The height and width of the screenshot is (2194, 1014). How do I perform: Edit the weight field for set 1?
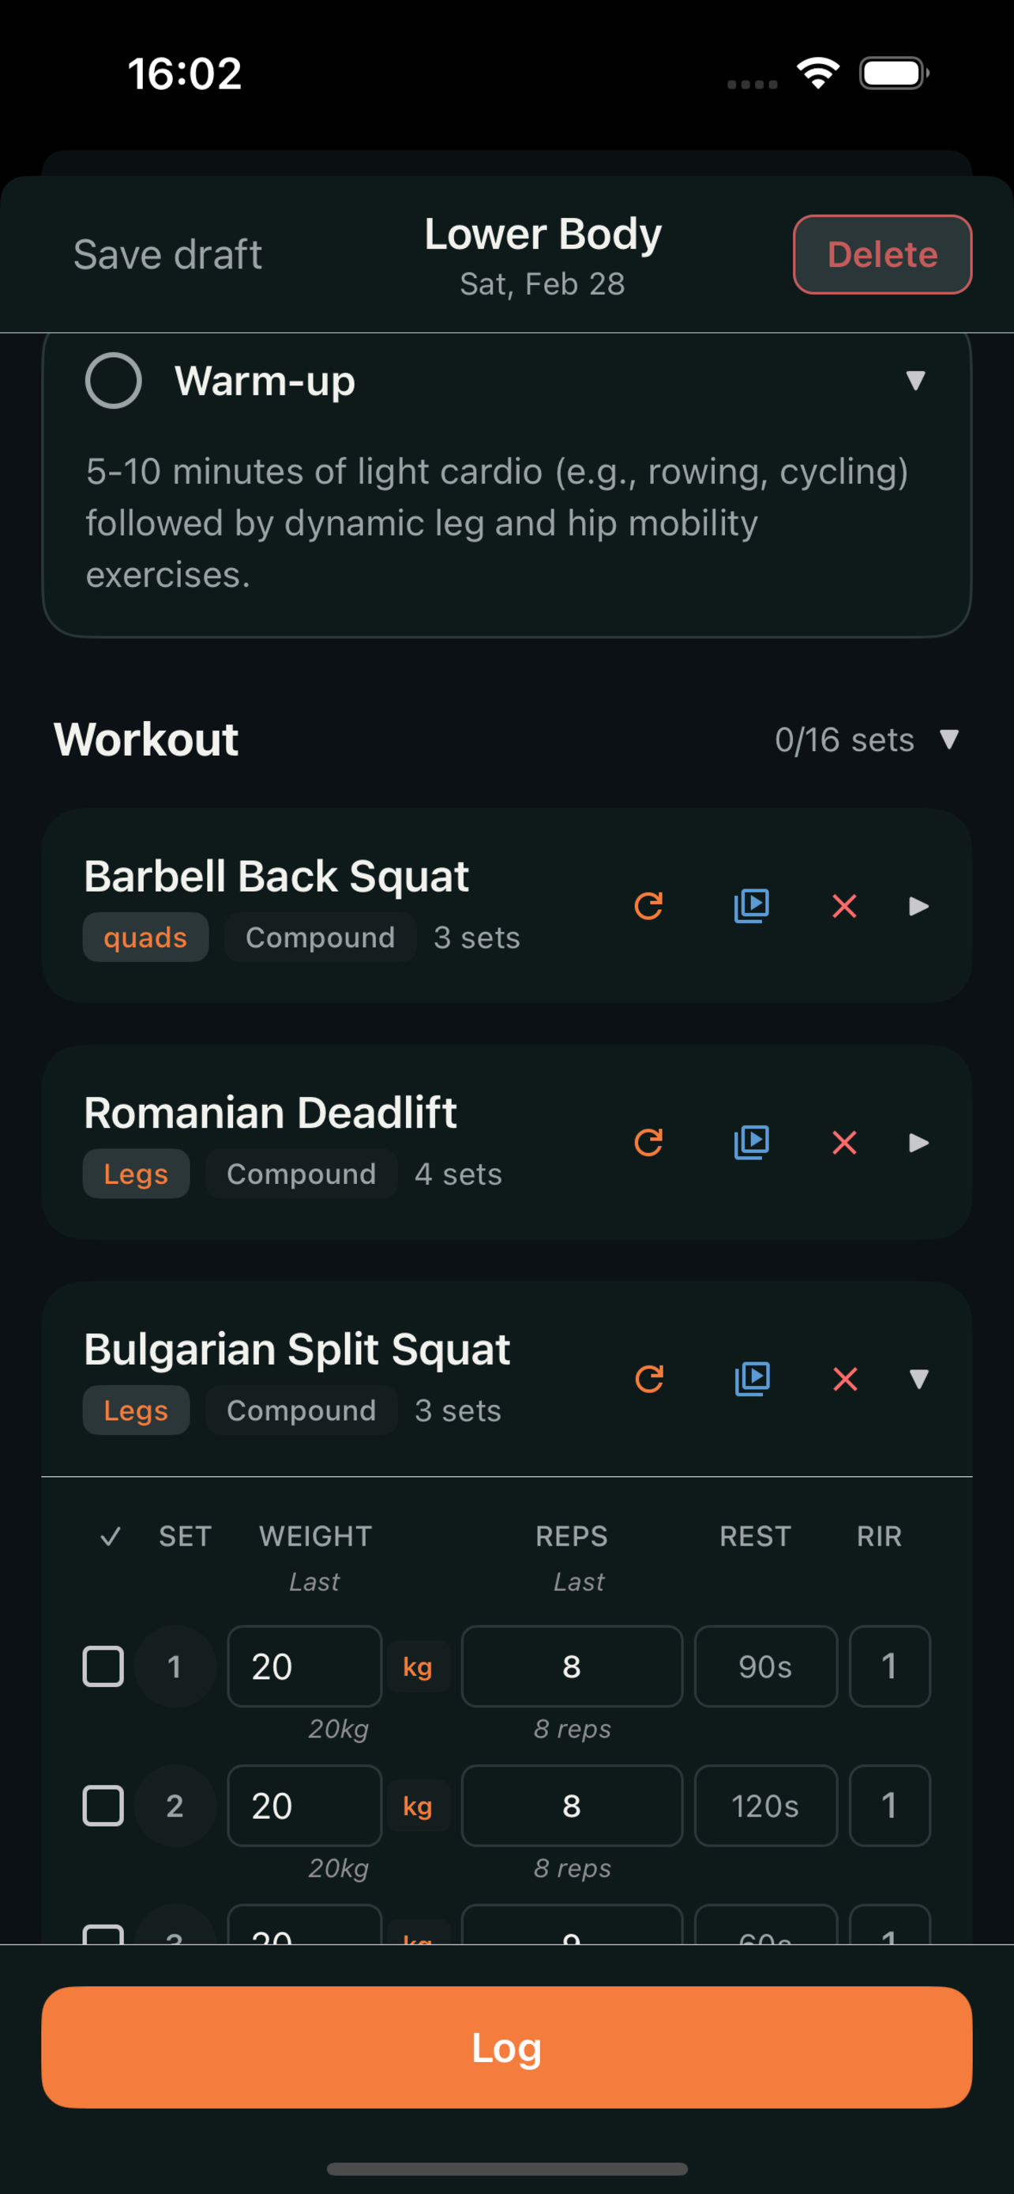[x=304, y=1666]
